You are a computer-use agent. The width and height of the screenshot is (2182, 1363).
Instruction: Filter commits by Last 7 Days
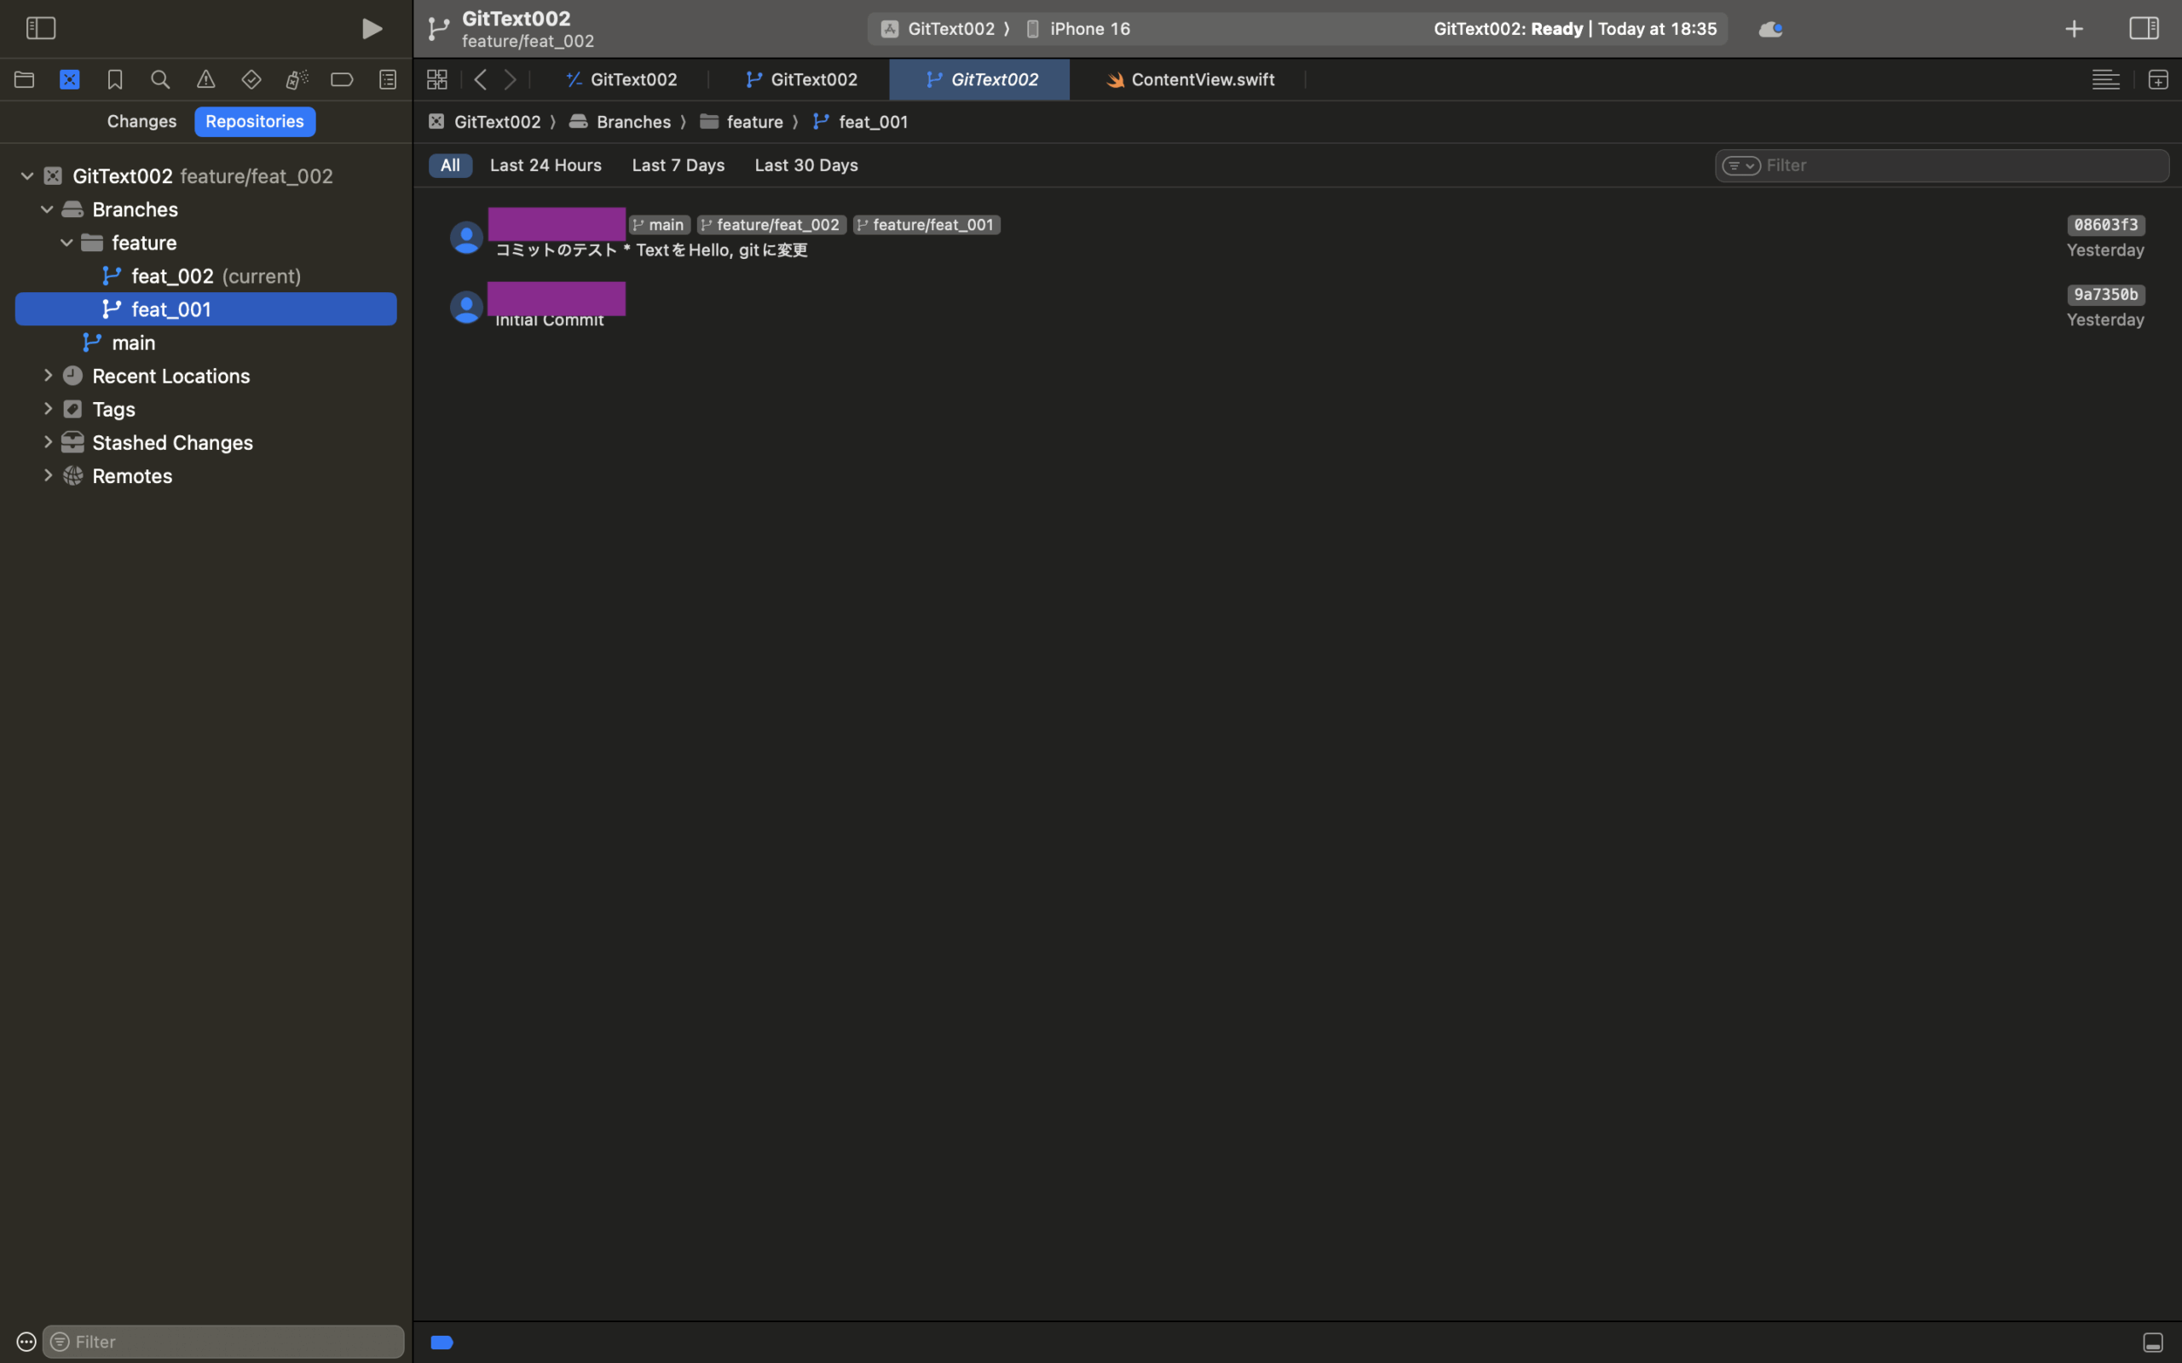click(x=678, y=165)
